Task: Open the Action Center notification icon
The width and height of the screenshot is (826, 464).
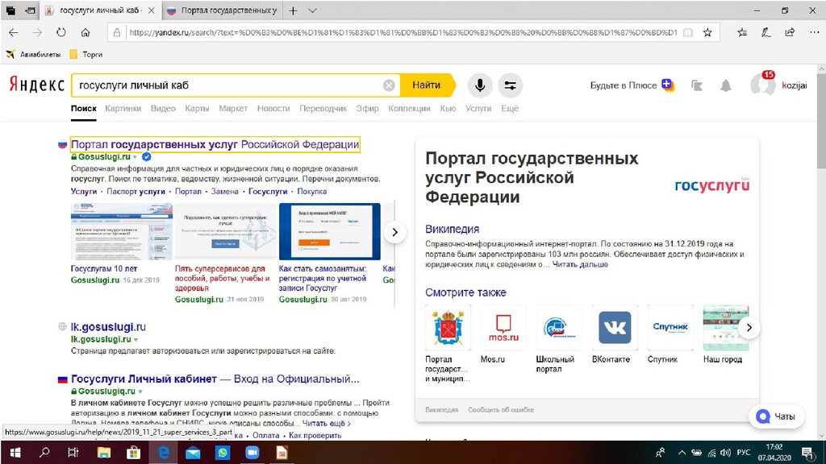Action: coord(807,453)
